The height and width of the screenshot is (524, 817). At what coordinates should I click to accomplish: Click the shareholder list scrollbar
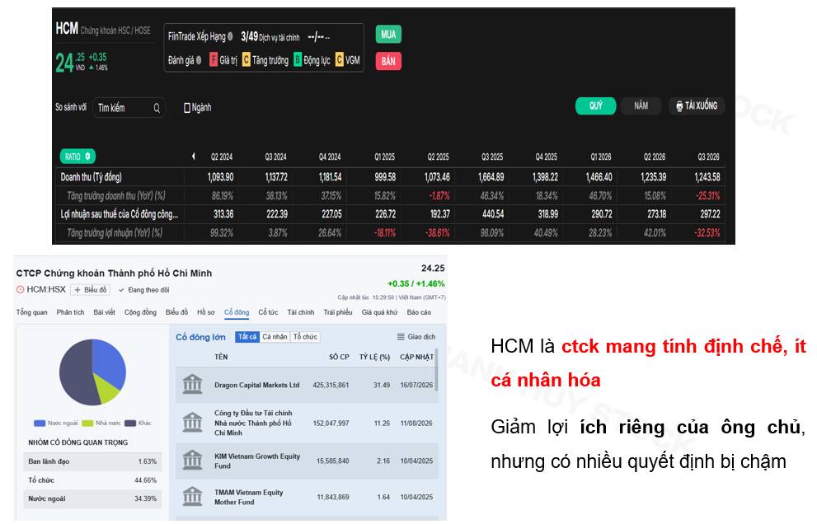point(436,371)
